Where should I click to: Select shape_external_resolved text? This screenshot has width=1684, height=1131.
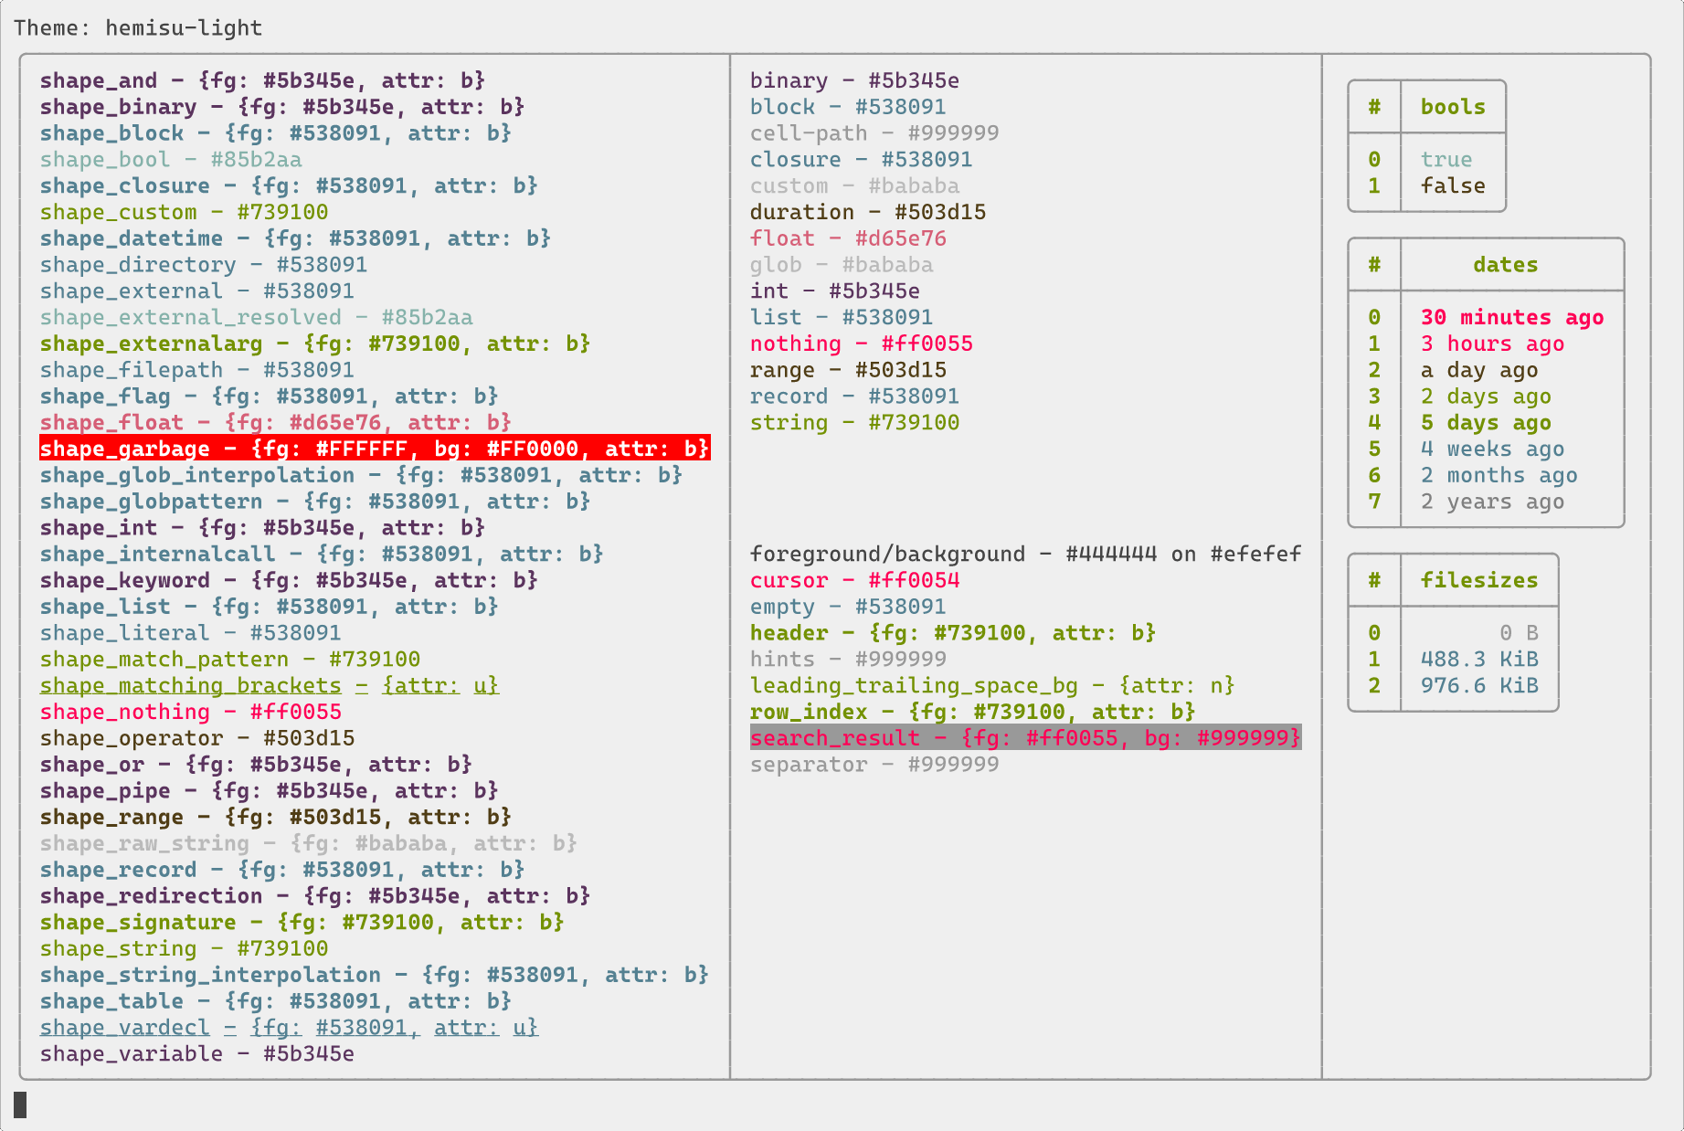(190, 317)
